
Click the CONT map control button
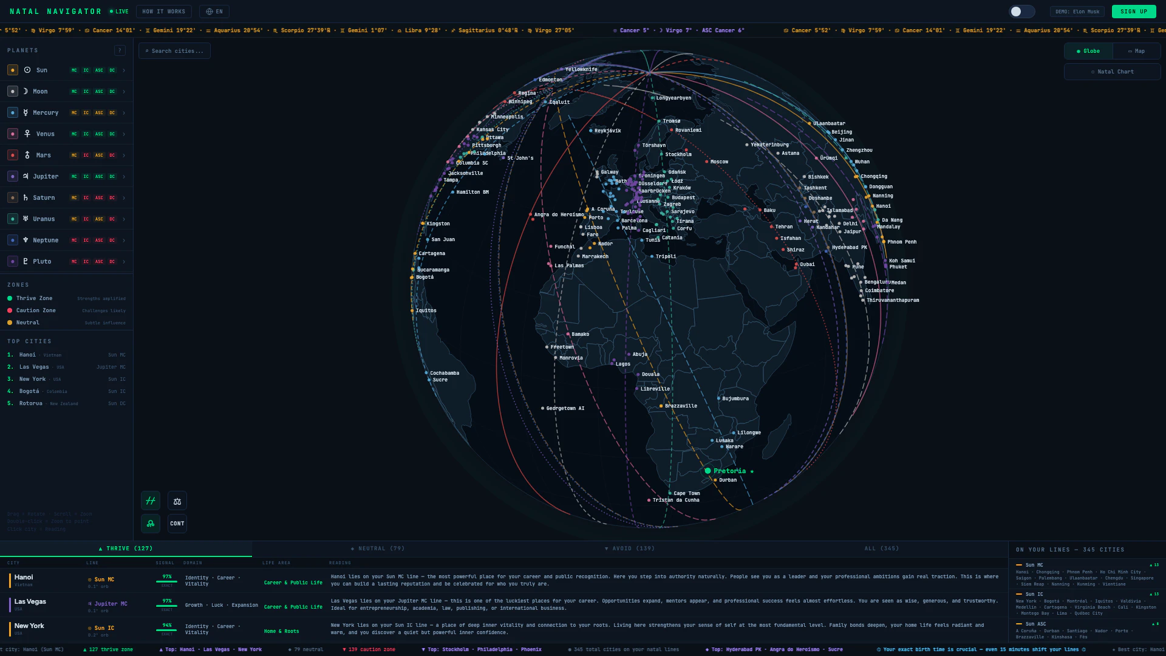177,524
